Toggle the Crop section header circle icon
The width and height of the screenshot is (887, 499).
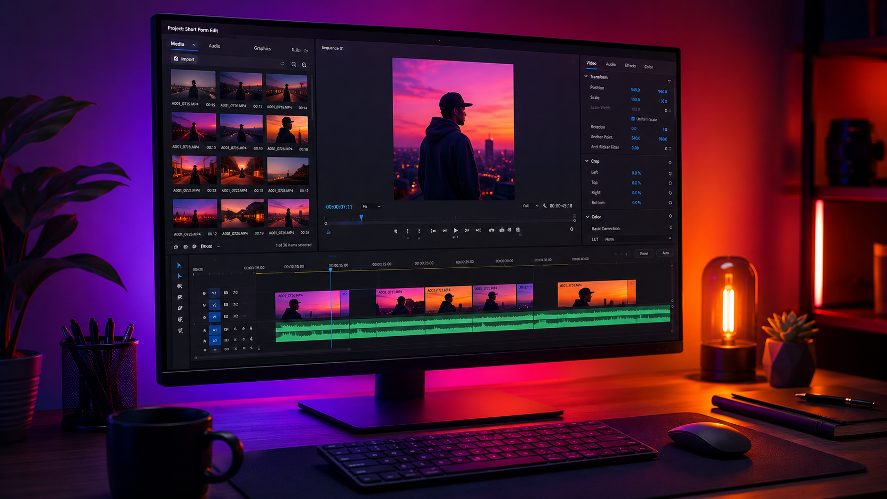point(670,162)
